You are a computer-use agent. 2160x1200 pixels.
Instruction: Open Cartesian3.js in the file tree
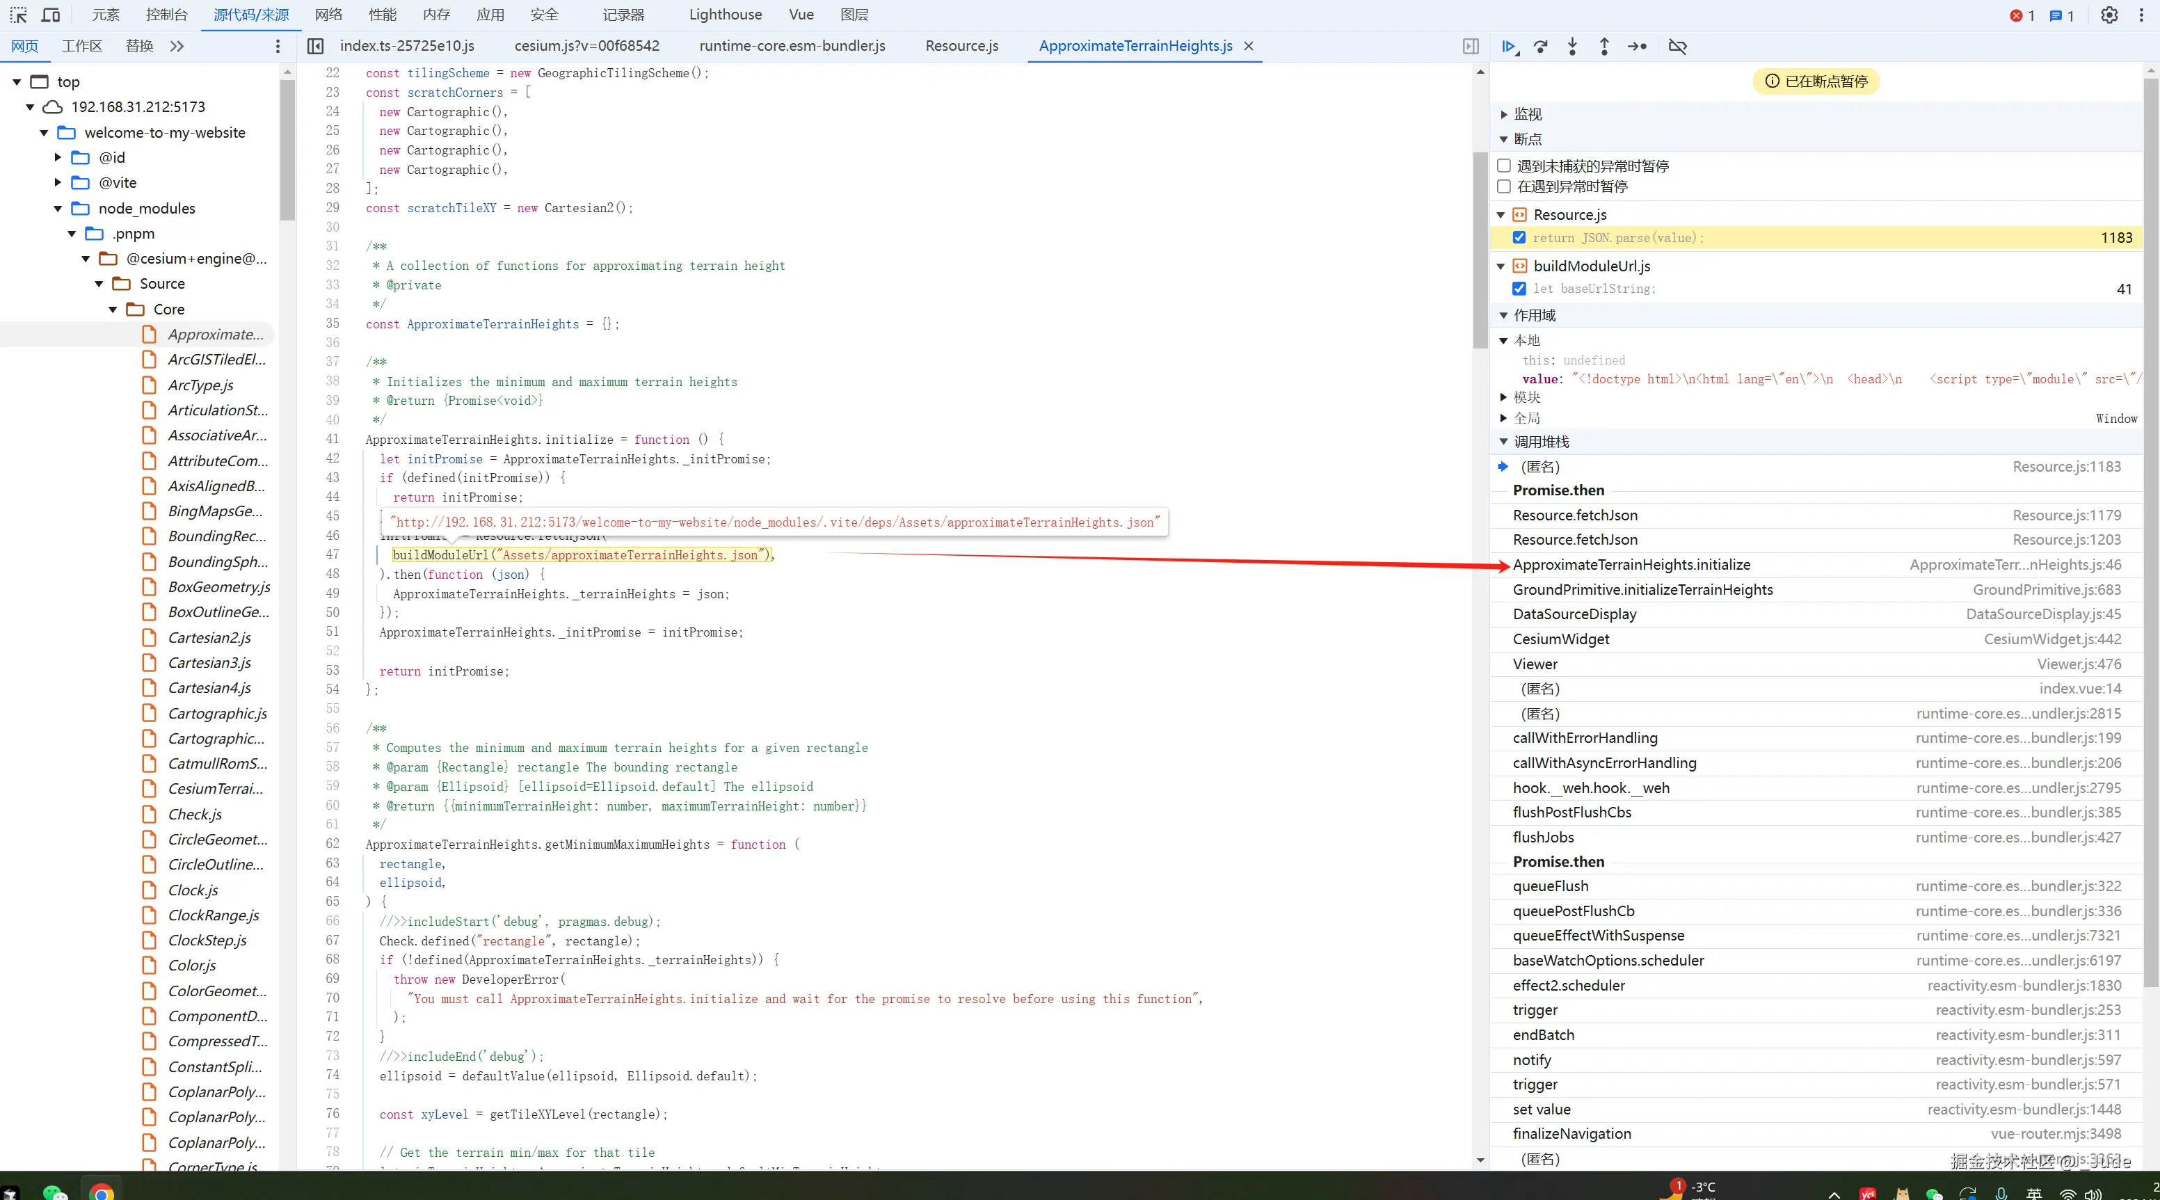pyautogui.click(x=209, y=662)
